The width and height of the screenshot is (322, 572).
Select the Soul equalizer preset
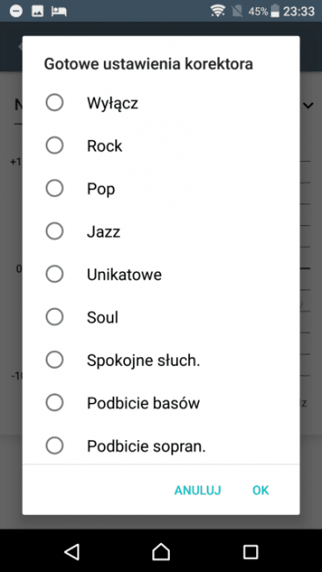[161, 317]
